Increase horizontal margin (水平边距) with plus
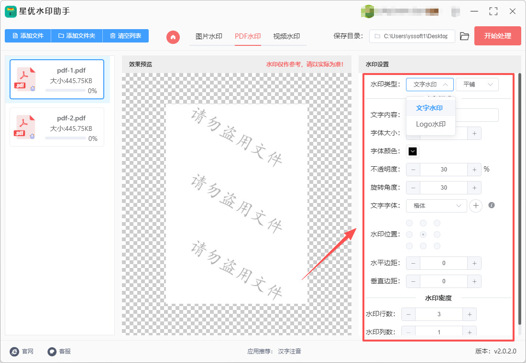 point(474,263)
